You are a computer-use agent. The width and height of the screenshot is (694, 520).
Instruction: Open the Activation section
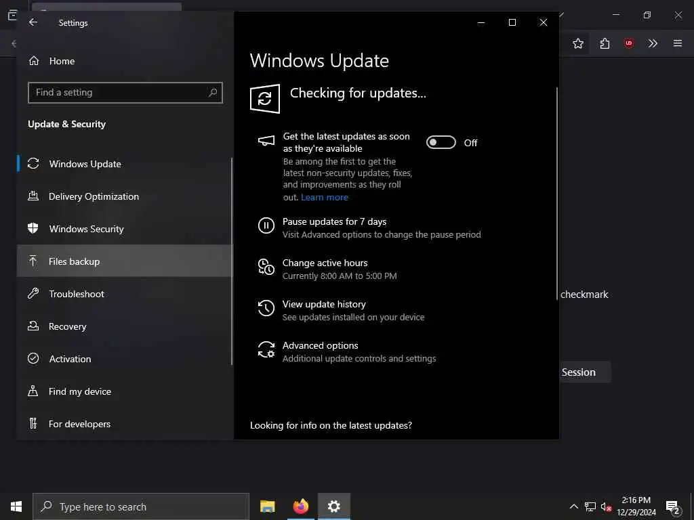coord(125,359)
